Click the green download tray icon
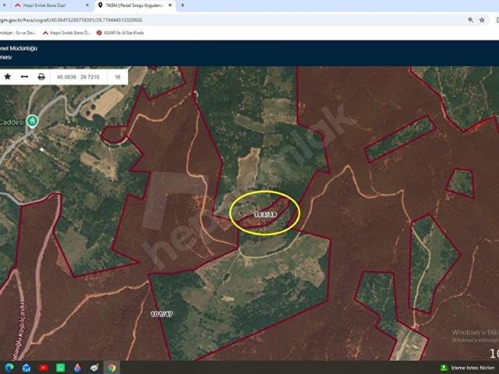This screenshot has height=374, width=499. click(x=444, y=368)
